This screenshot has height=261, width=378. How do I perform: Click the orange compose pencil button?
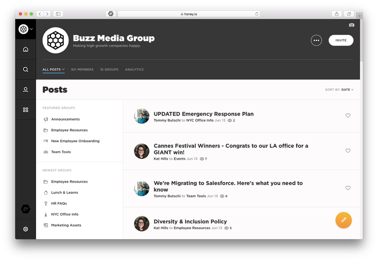[343, 220]
